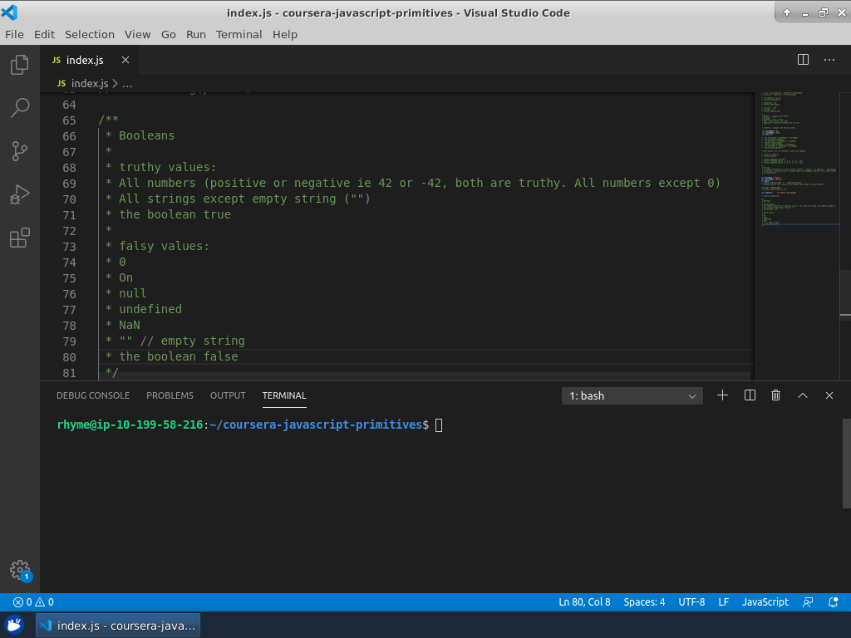This screenshot has height=638, width=851.
Task: Open editor More Actions ellipsis menu
Action: pyautogui.click(x=829, y=60)
